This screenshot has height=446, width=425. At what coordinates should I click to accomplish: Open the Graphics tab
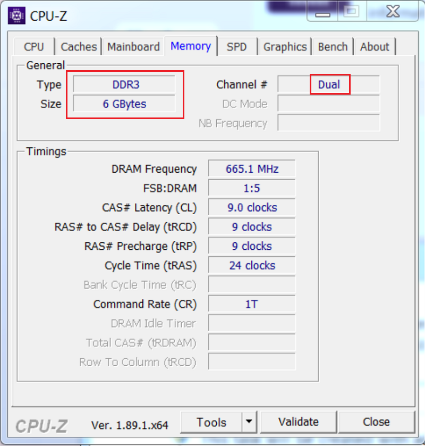tap(285, 47)
